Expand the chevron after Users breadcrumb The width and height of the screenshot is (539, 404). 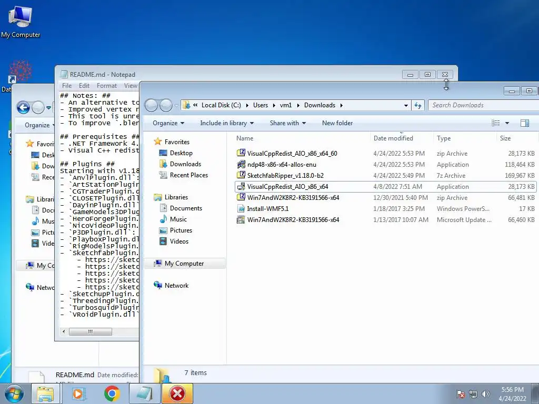click(274, 105)
